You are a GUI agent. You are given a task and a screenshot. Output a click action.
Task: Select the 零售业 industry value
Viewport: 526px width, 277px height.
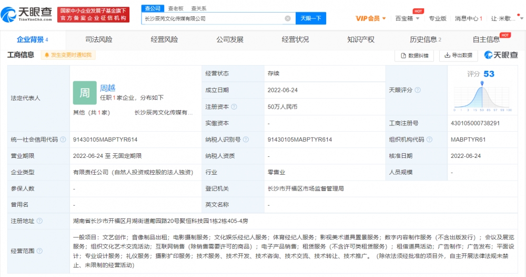(277, 172)
